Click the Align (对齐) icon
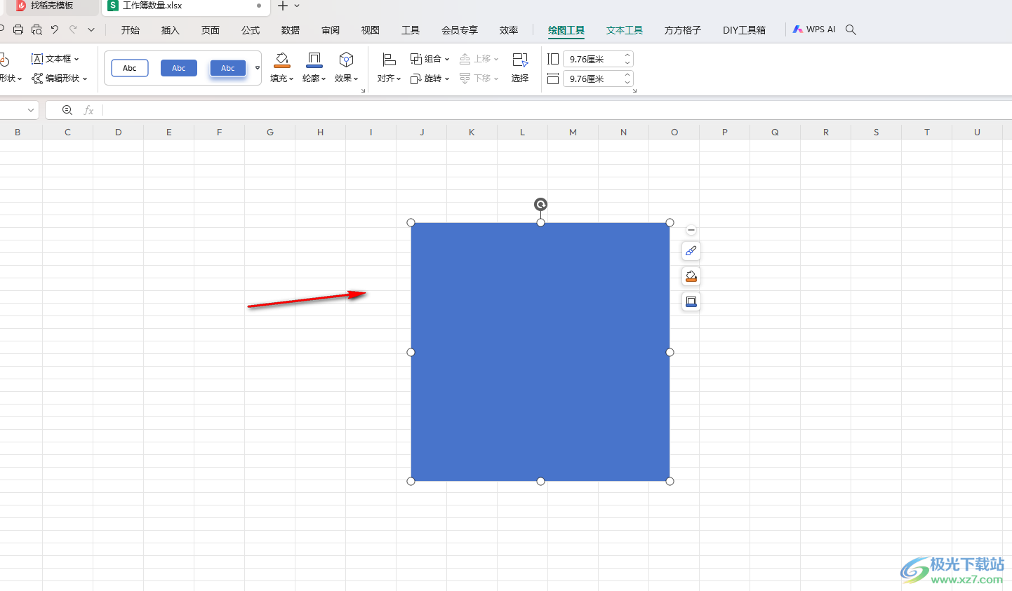 [390, 60]
